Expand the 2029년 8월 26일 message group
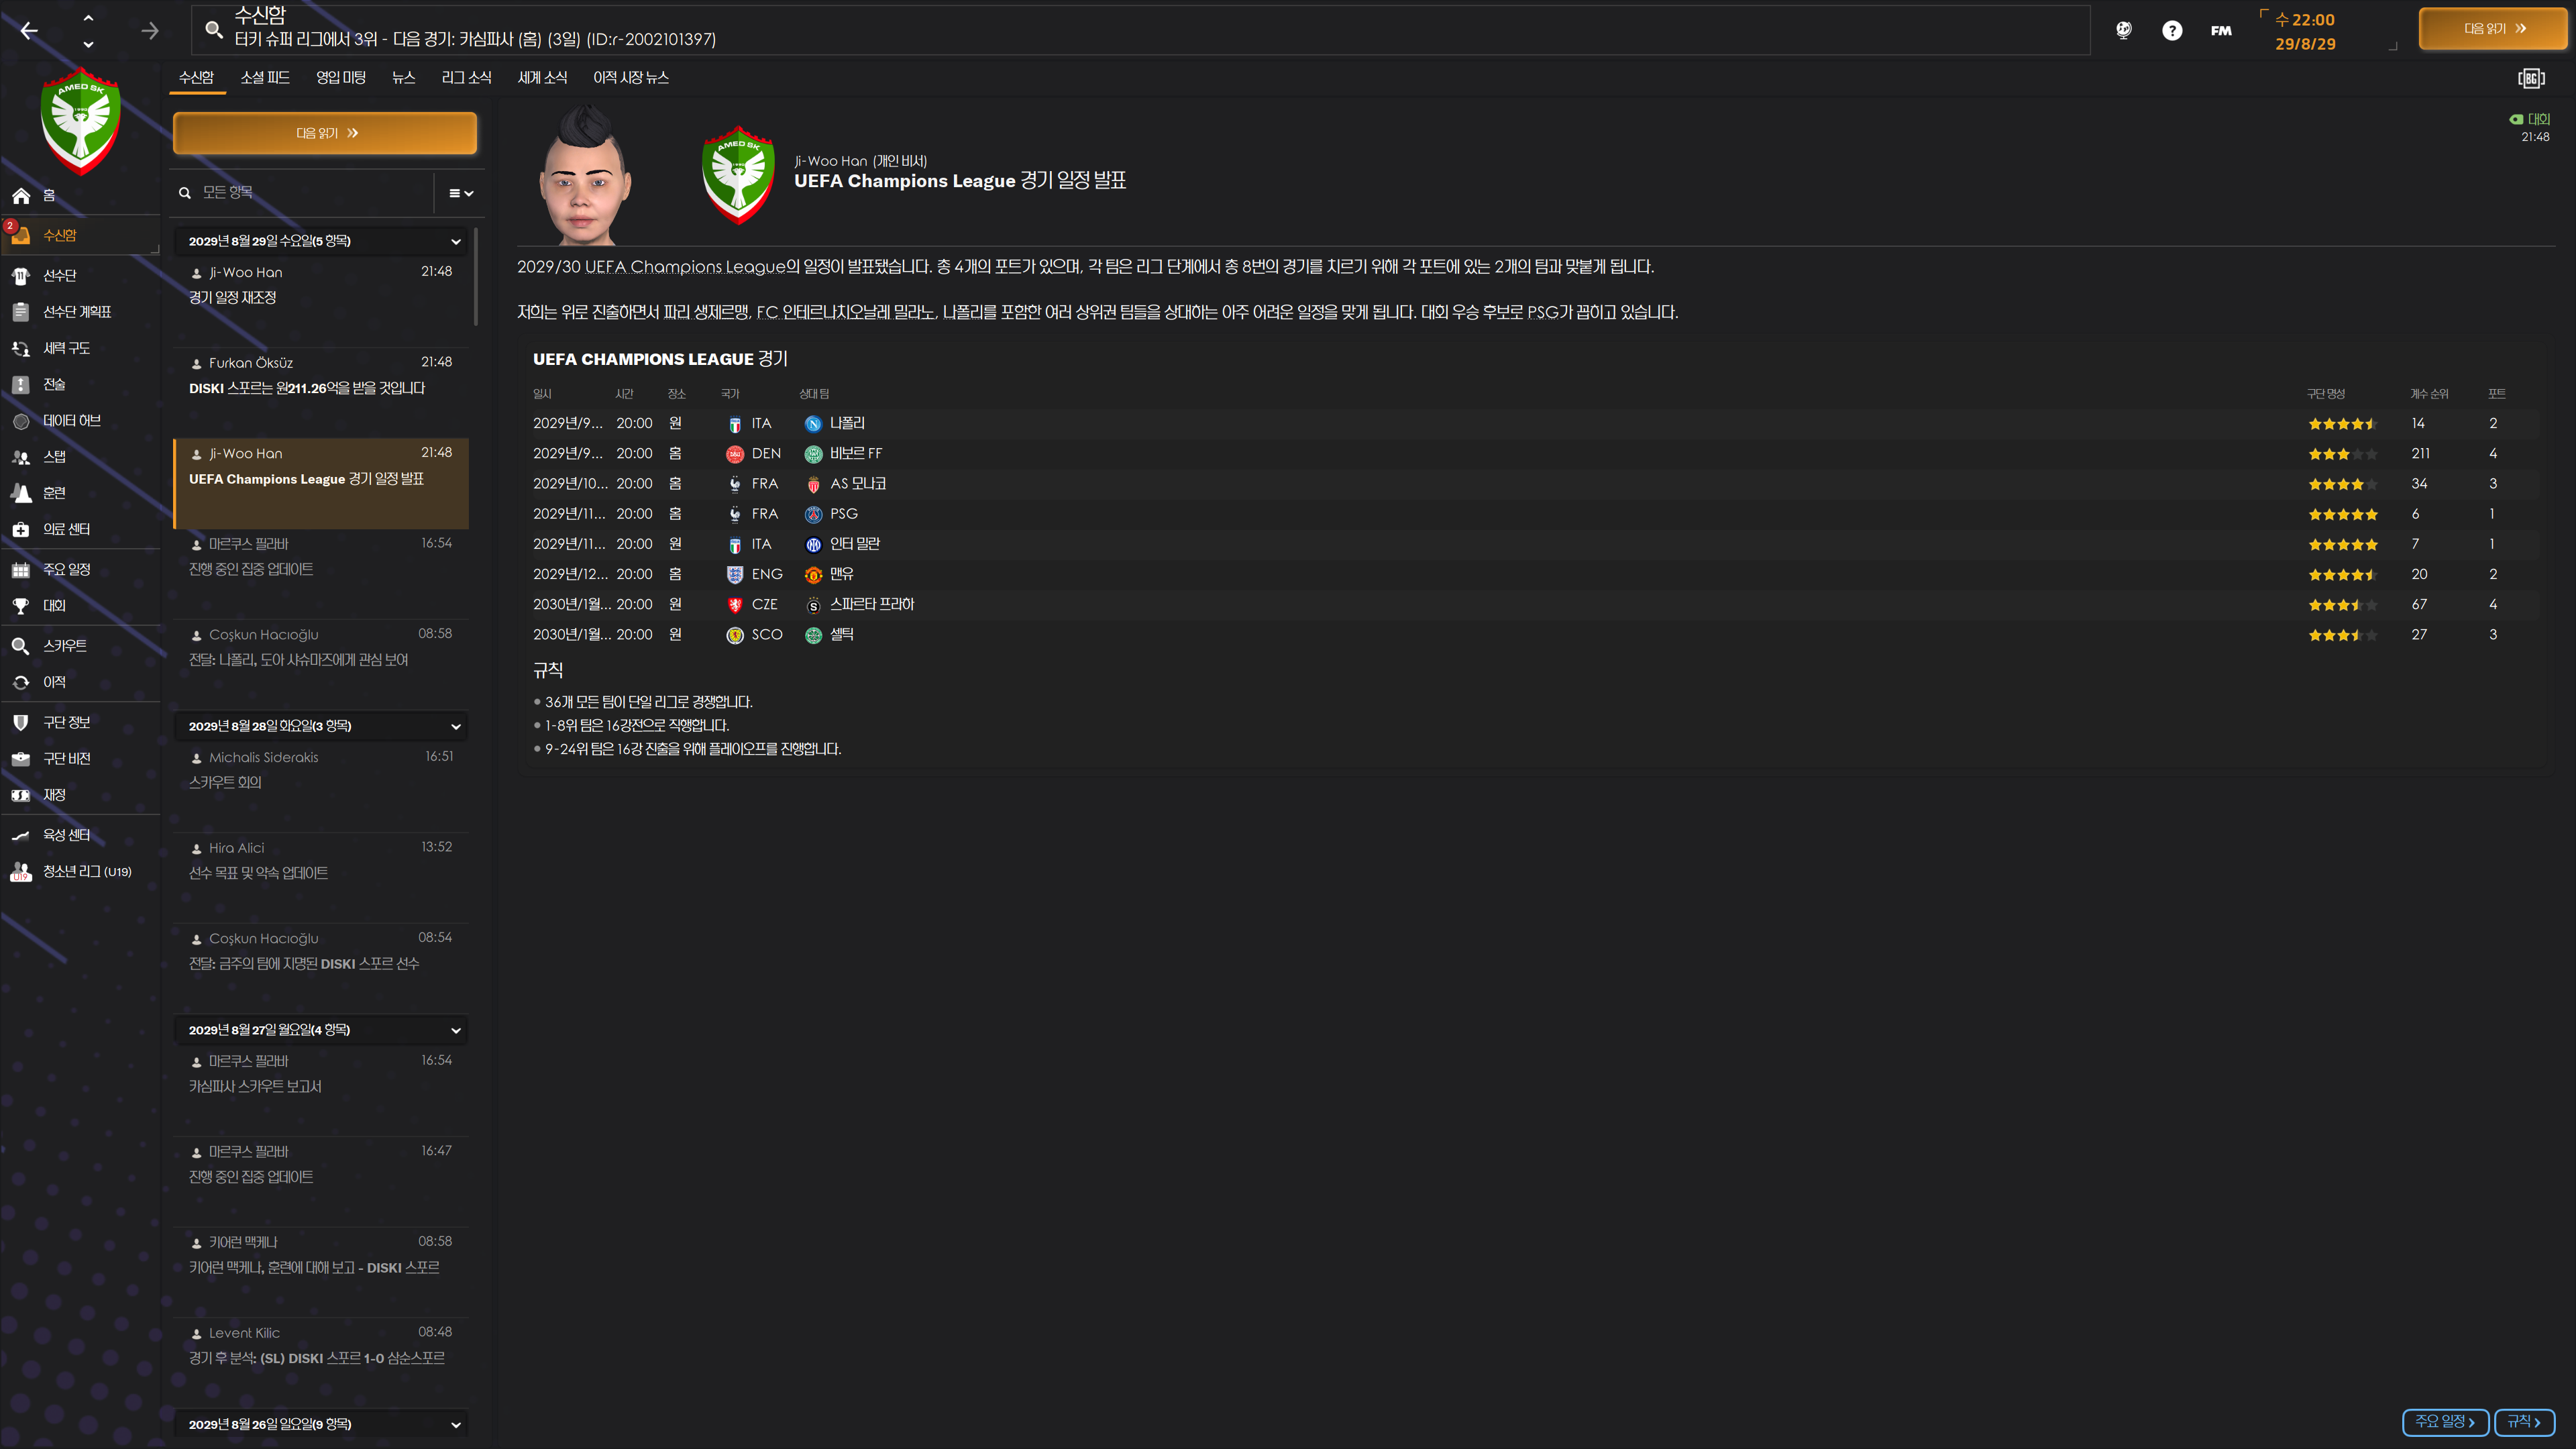 click(x=455, y=1424)
